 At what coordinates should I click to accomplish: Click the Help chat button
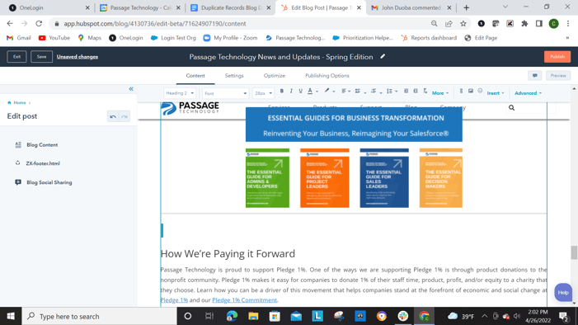point(563,292)
